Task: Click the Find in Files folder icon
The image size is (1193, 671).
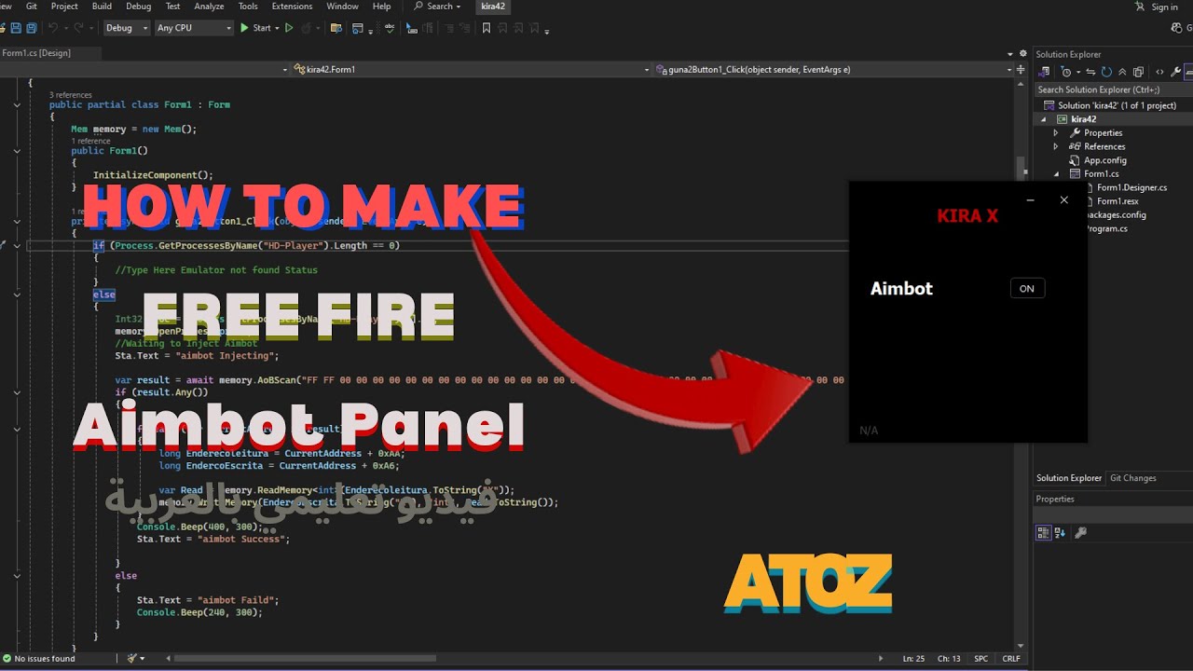Action: (336, 28)
